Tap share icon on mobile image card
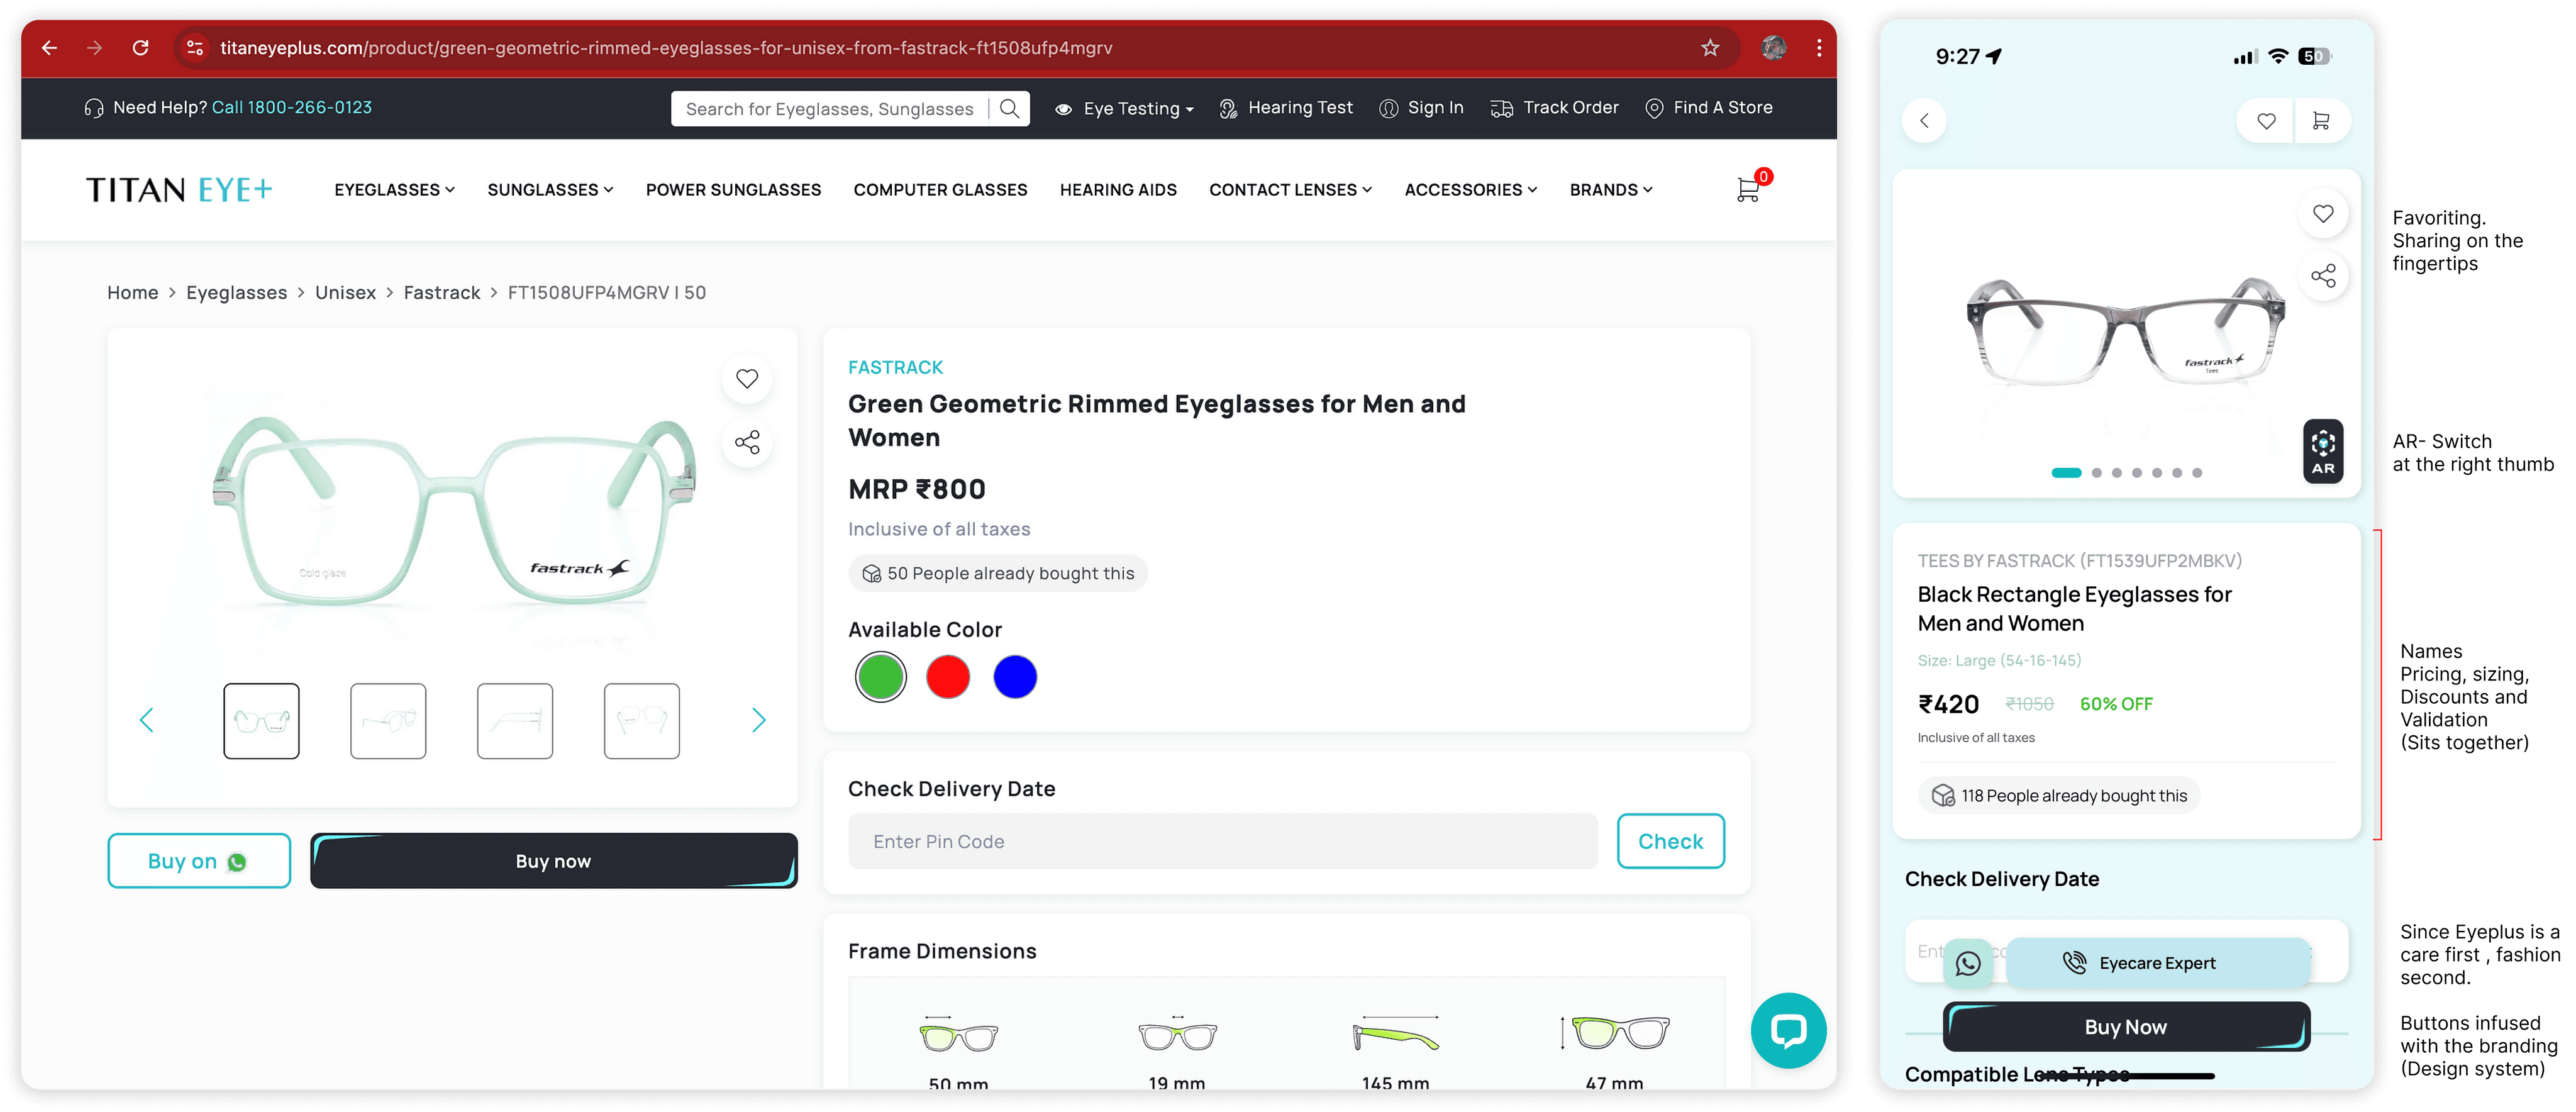Image resolution: width=2576 pixels, height=1112 pixels. click(2323, 276)
